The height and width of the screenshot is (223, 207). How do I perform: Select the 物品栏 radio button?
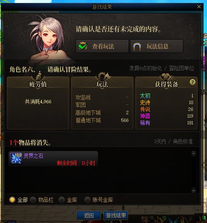33,200
